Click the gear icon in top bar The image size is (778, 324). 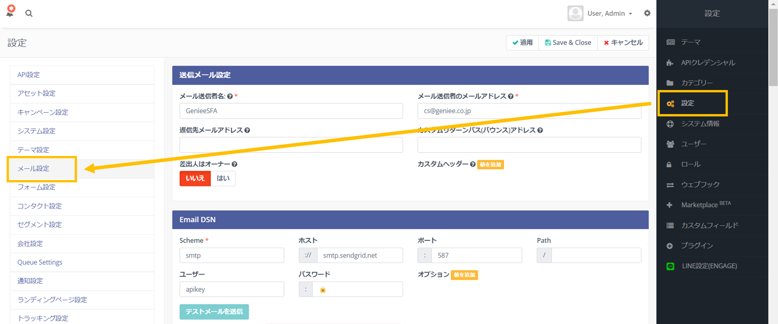click(647, 13)
